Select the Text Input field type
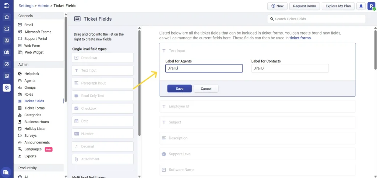The width and height of the screenshot is (377, 178). (x=102, y=70)
